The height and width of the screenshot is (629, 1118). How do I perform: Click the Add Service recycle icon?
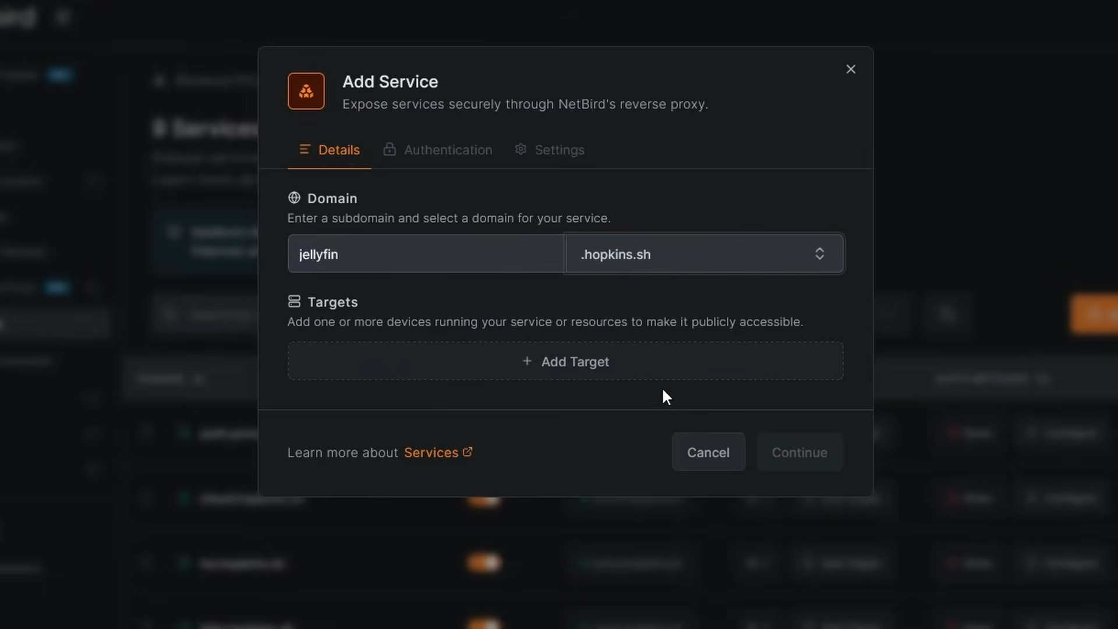click(x=306, y=91)
